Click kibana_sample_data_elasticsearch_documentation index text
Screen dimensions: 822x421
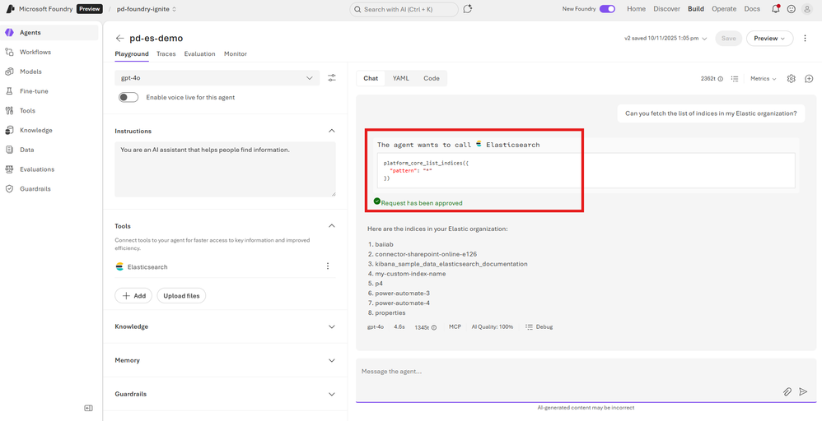tap(451, 264)
